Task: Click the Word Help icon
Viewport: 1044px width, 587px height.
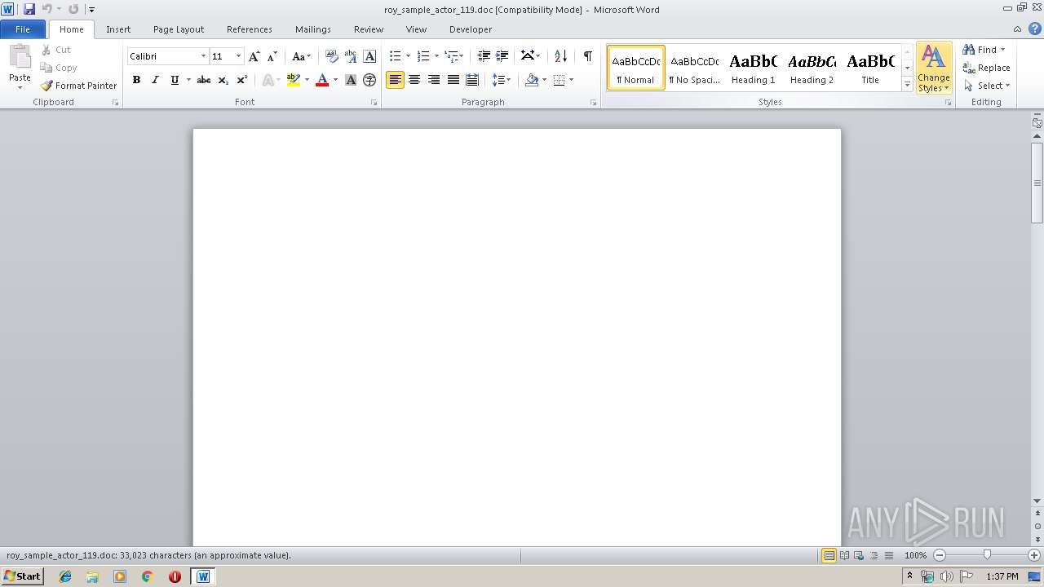Action: [x=1035, y=29]
